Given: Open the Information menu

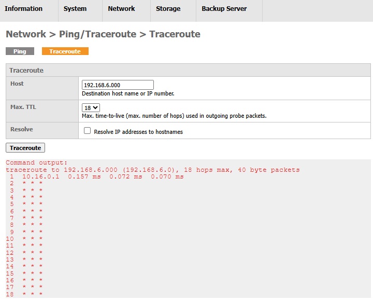Looking at the screenshot, I should pyautogui.click(x=23, y=9).
